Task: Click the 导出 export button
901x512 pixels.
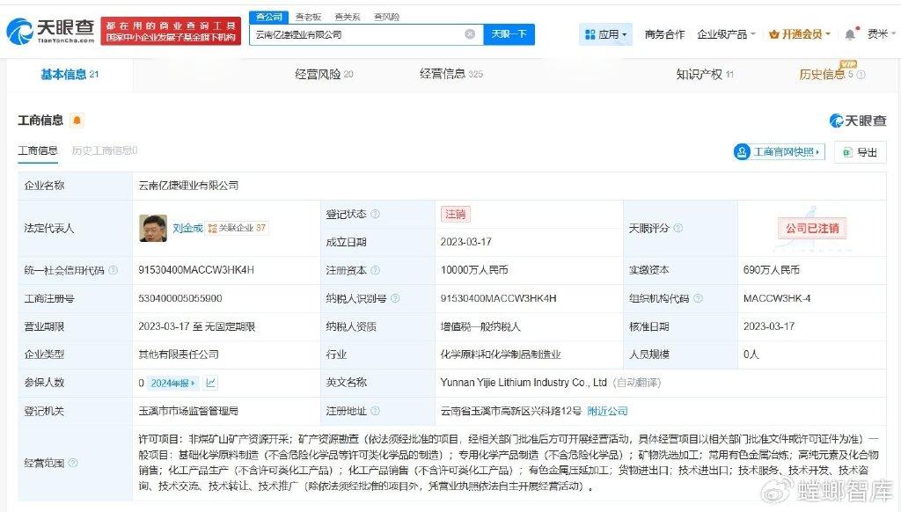Action: [x=861, y=152]
